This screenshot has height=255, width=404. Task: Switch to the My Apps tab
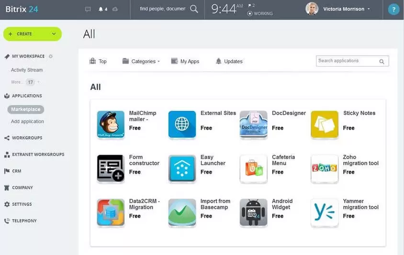click(x=185, y=61)
